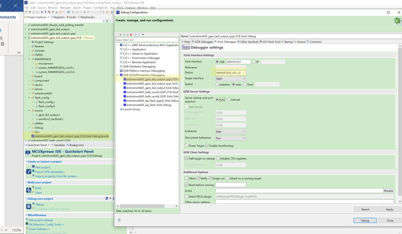Click the configuration list horizontal scrollbar
This screenshot has height=234, width=402.
[142, 206]
